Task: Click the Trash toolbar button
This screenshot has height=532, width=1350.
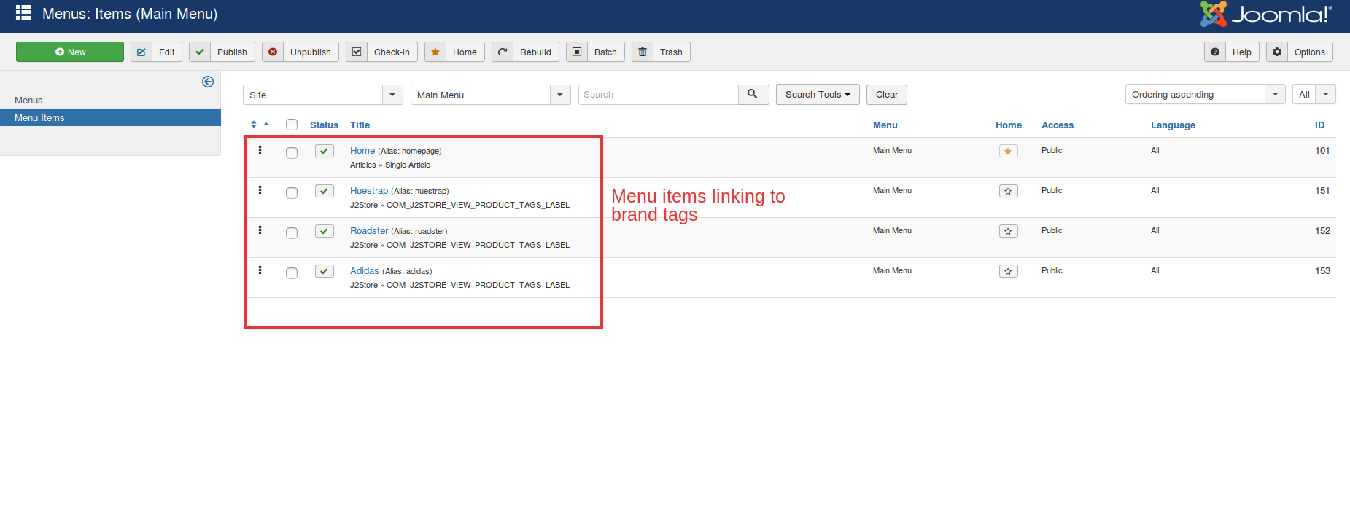Action: (x=661, y=52)
